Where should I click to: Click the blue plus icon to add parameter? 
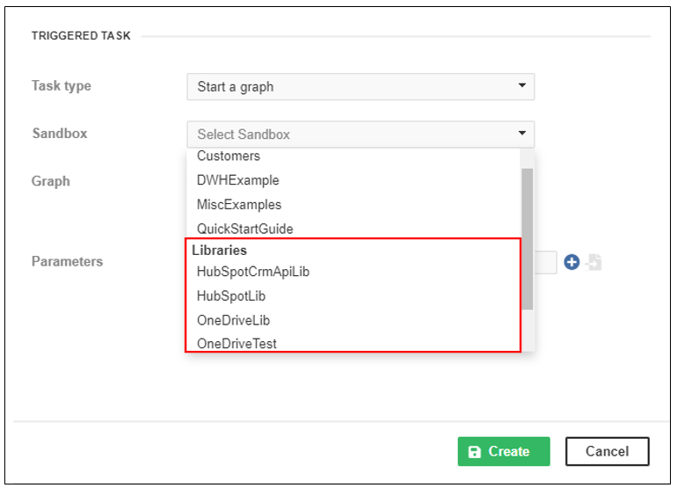pos(571,262)
